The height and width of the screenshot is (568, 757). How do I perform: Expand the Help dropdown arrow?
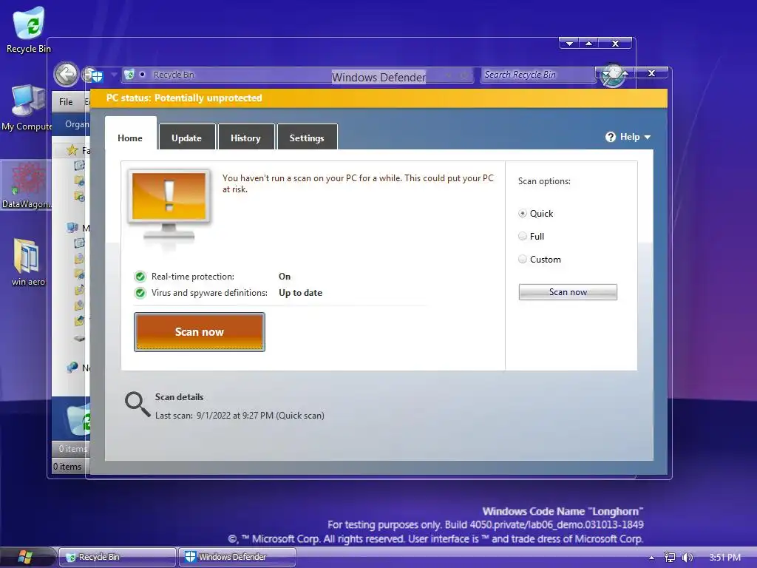pyautogui.click(x=648, y=137)
